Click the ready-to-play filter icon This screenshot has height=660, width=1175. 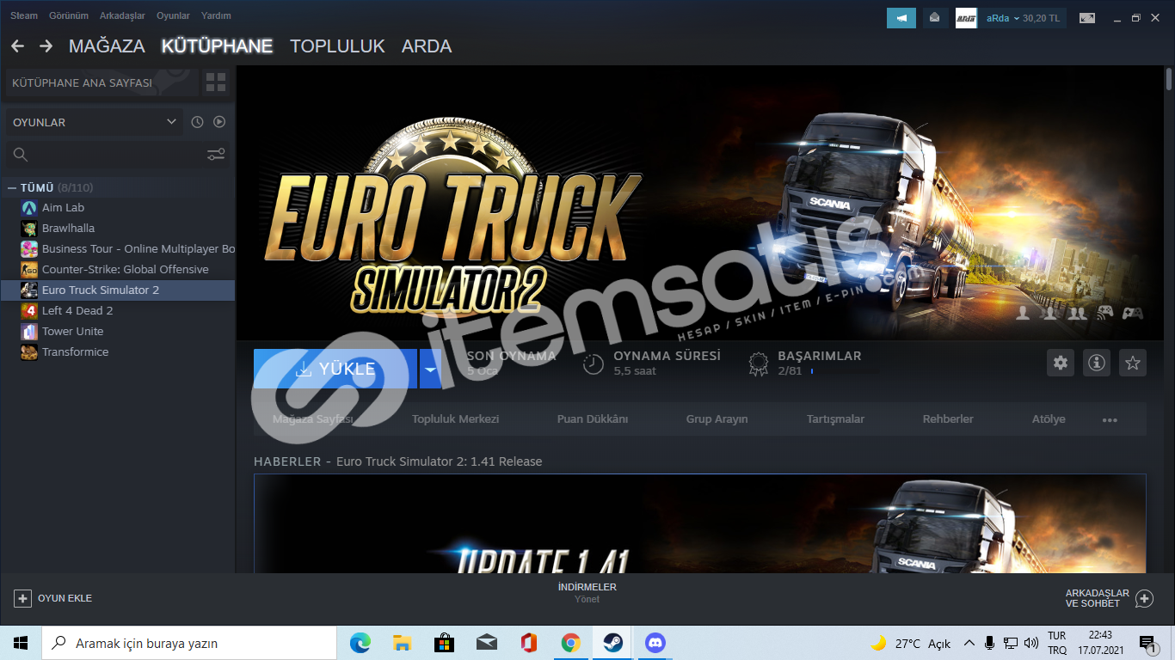tap(219, 122)
